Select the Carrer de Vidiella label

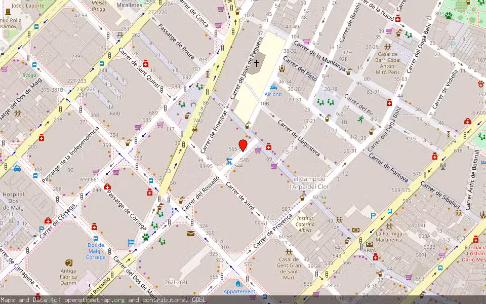pyautogui.click(x=445, y=89)
